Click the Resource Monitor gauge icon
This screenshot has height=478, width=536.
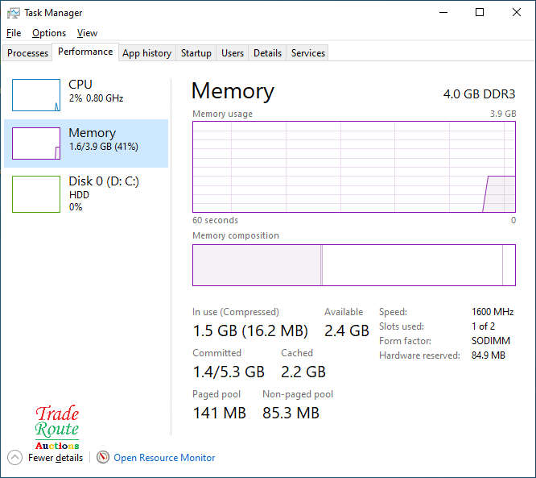coord(103,457)
